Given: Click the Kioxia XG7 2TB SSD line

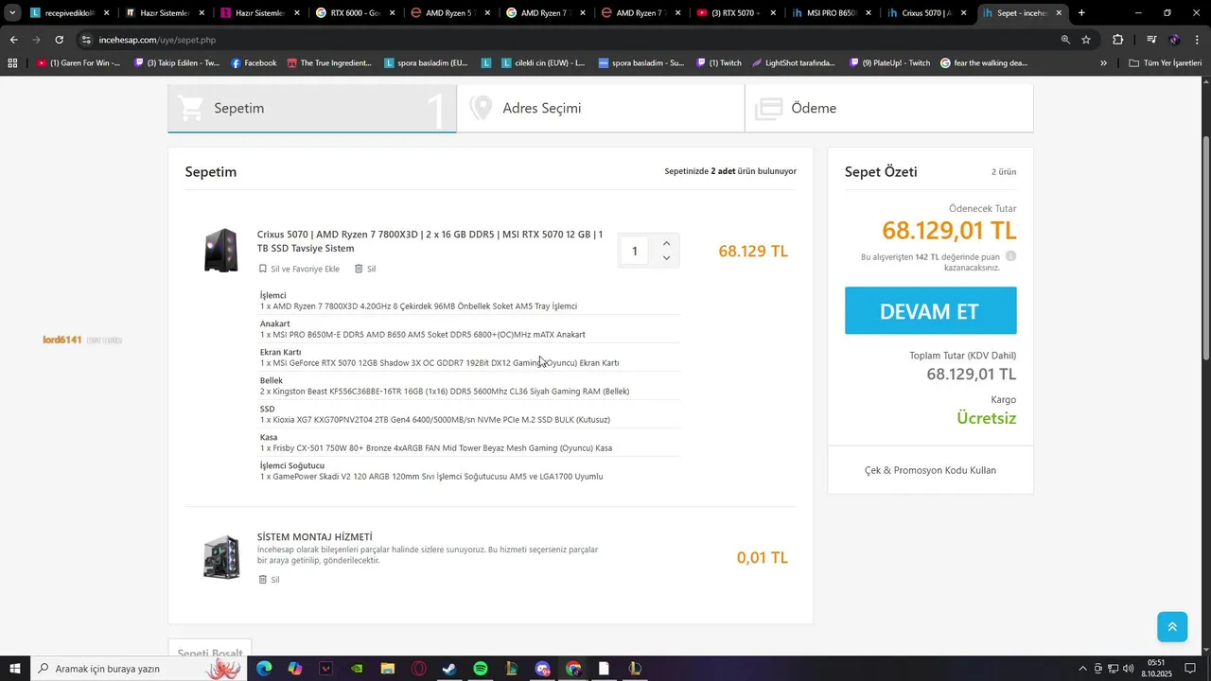Looking at the screenshot, I should (x=435, y=420).
